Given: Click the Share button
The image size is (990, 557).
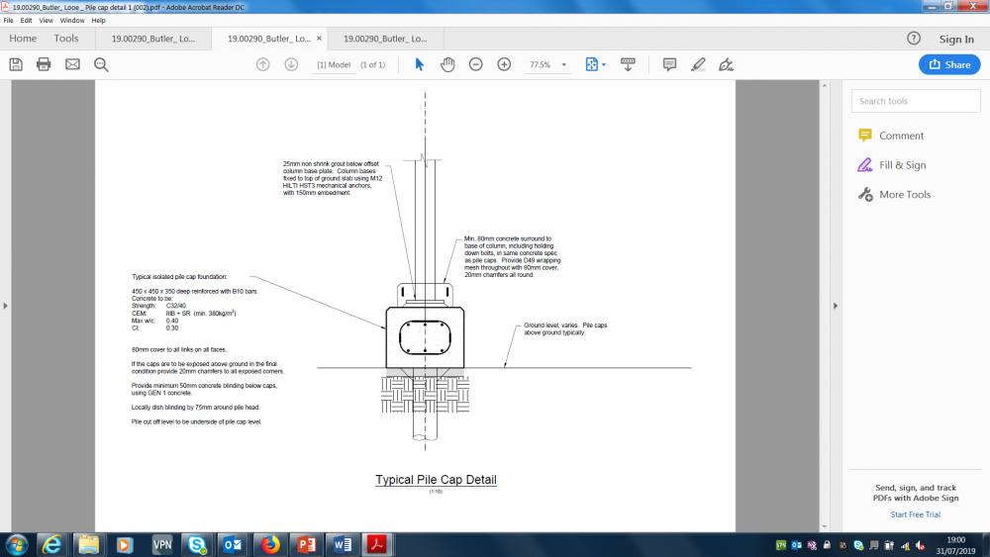Looking at the screenshot, I should (949, 64).
